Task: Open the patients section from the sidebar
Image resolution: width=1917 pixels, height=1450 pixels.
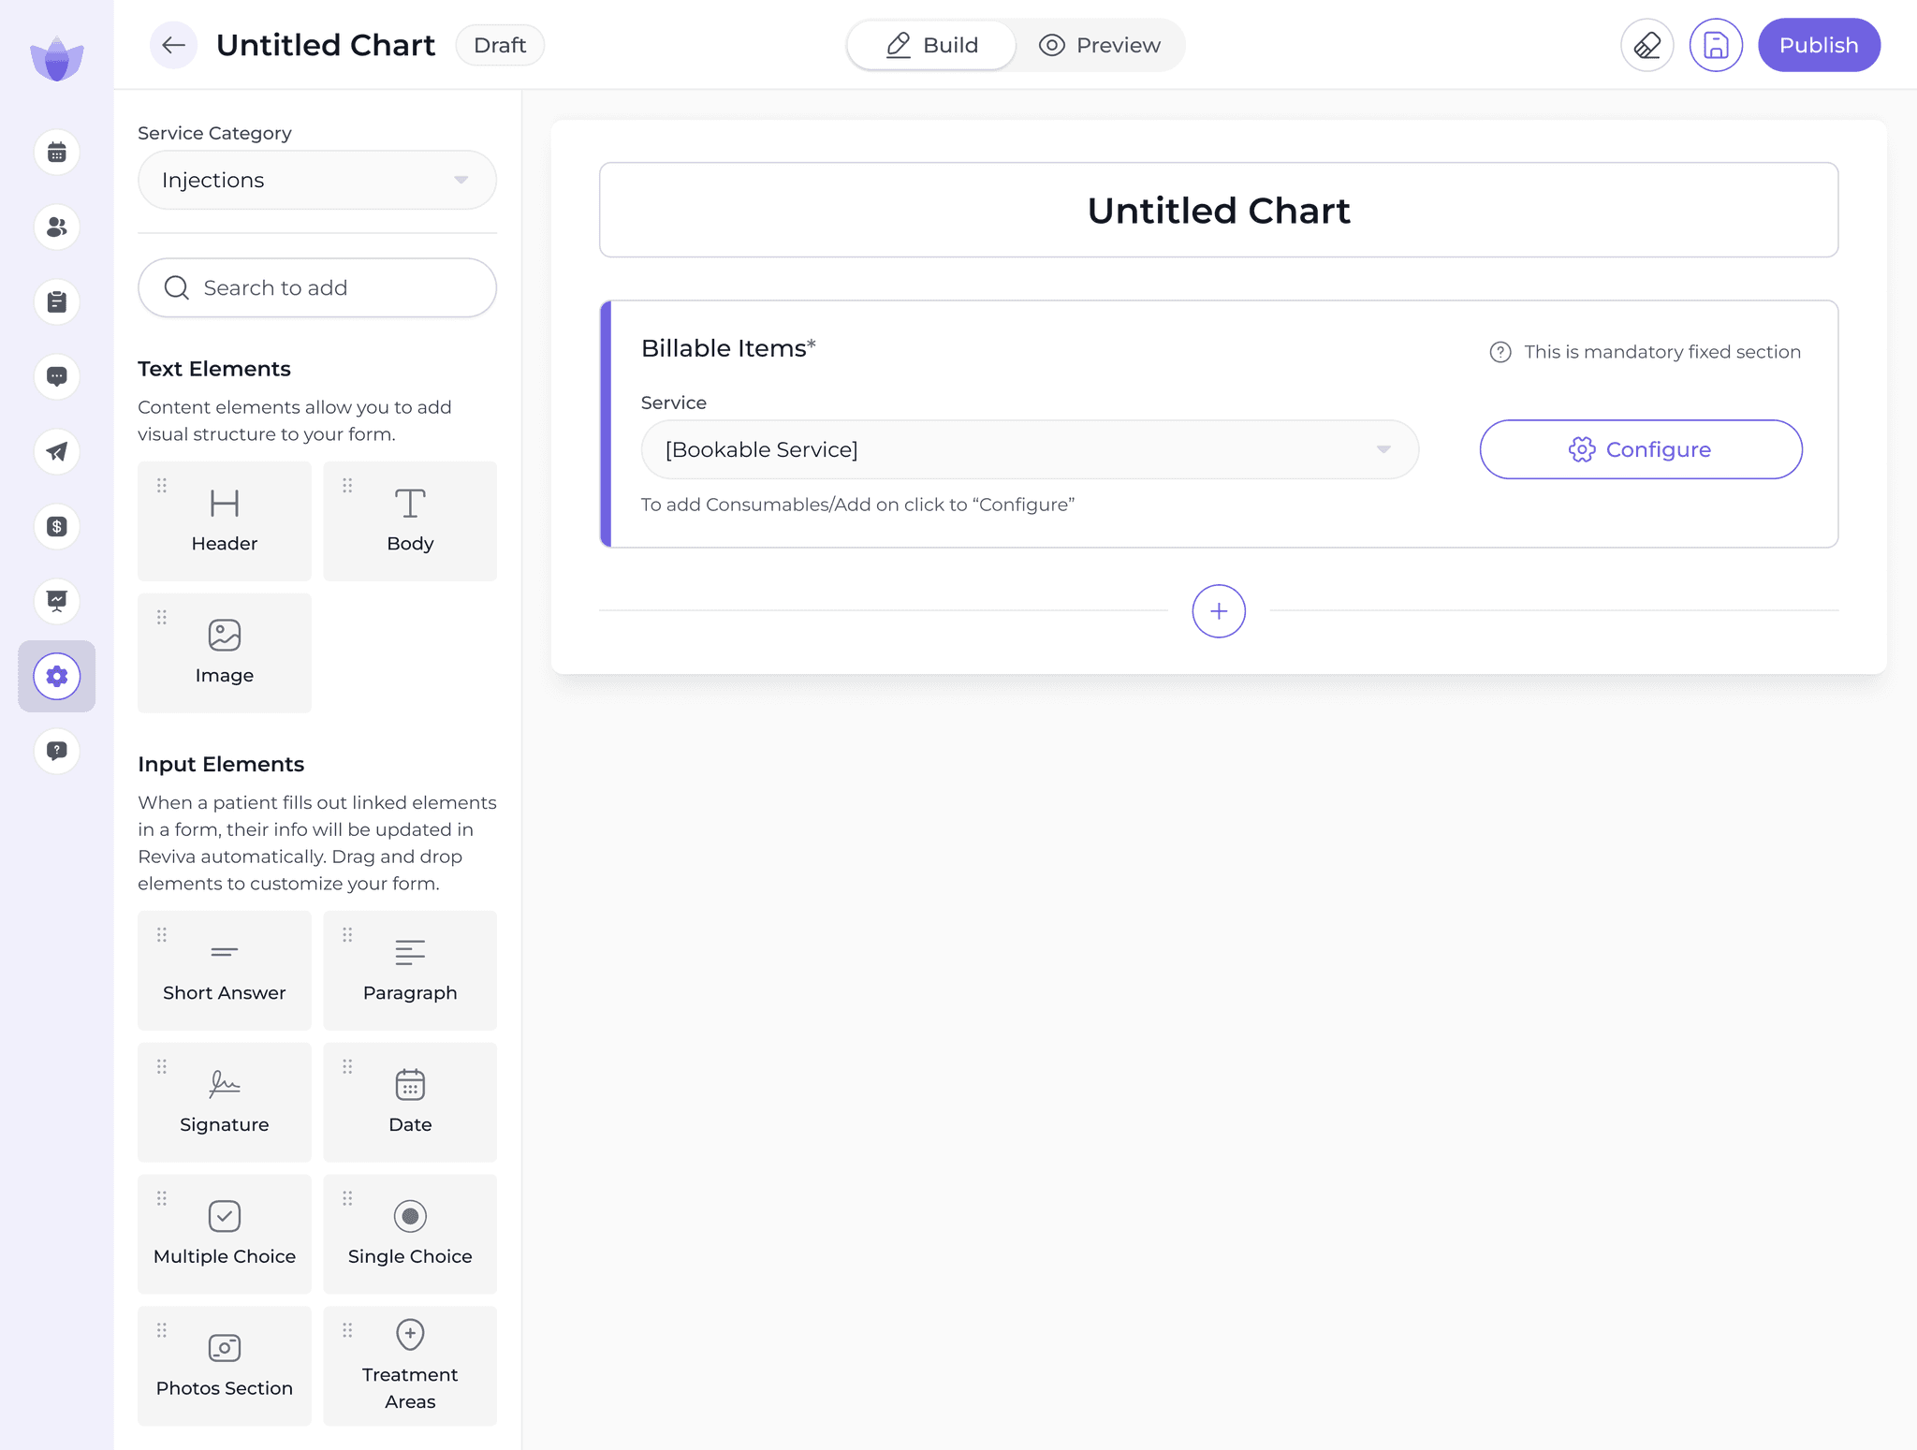Action: coord(57,227)
